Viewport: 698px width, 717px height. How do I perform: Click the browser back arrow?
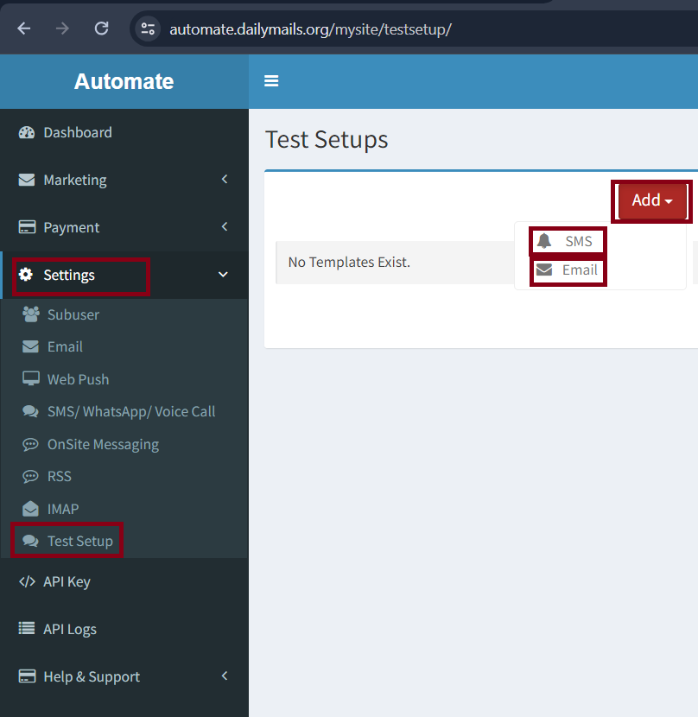pyautogui.click(x=23, y=29)
